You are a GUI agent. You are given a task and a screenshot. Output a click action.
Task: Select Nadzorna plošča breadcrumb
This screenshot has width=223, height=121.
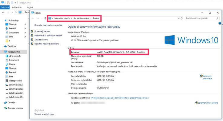pyautogui.click(x=62, y=19)
